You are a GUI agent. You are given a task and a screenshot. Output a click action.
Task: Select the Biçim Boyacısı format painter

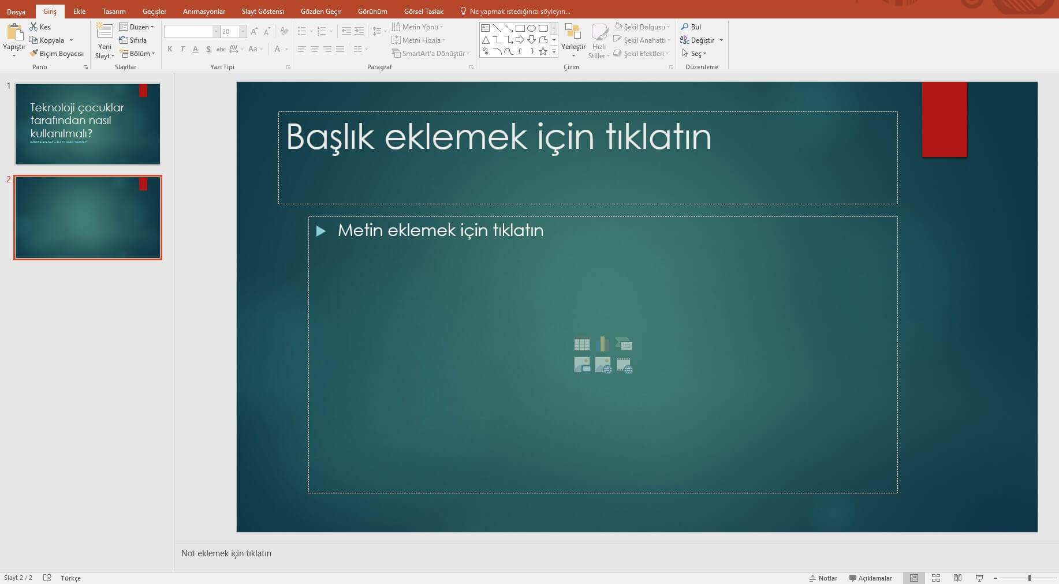click(x=57, y=53)
